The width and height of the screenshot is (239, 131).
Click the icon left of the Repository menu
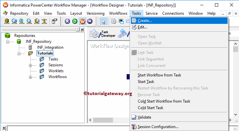(x=5, y=13)
